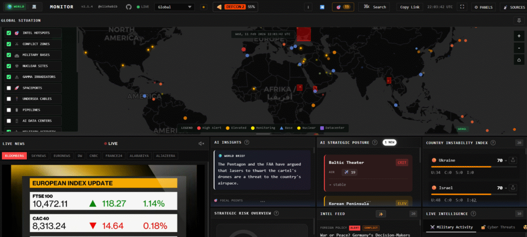Click the Search box

coord(375,7)
